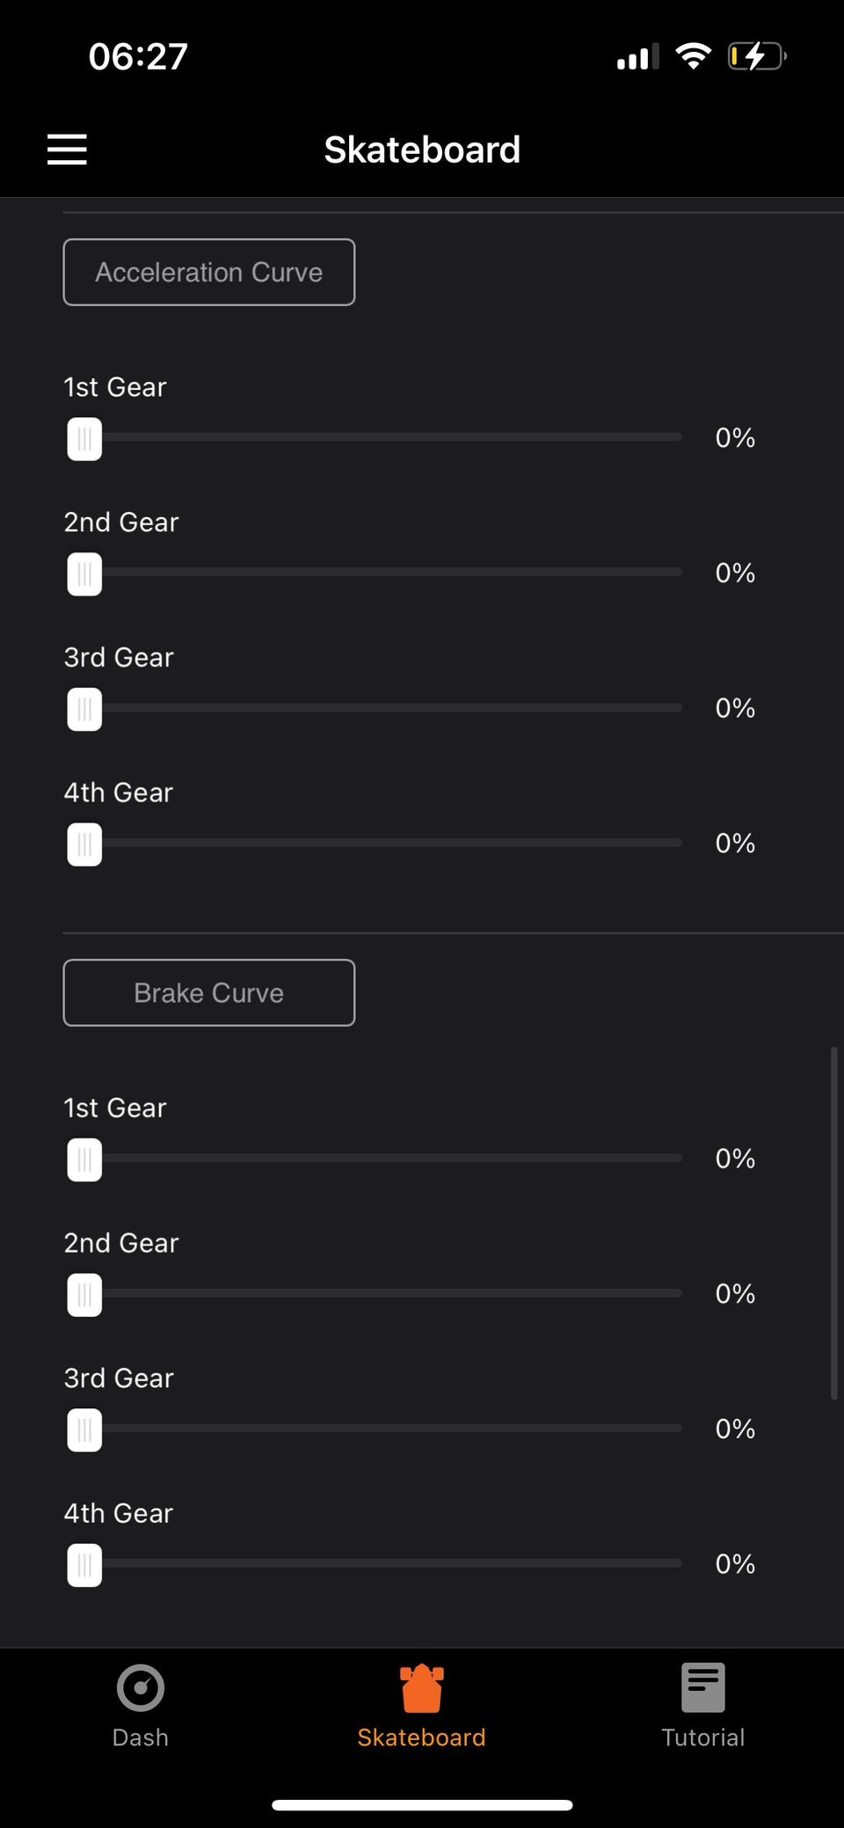This screenshot has width=844, height=1828.
Task: Click Brake 4th Gear slider handle
Action: (x=84, y=1565)
